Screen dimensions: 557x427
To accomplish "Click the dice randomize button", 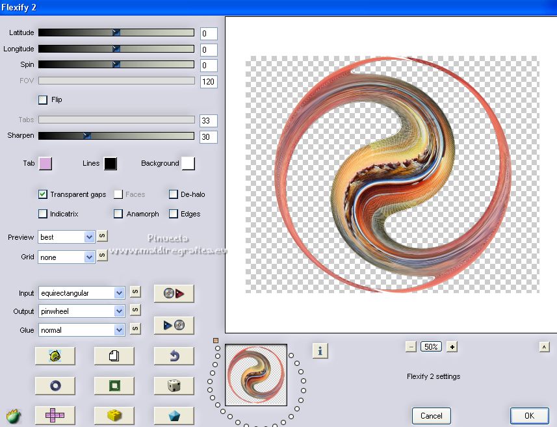I will pos(174,386).
